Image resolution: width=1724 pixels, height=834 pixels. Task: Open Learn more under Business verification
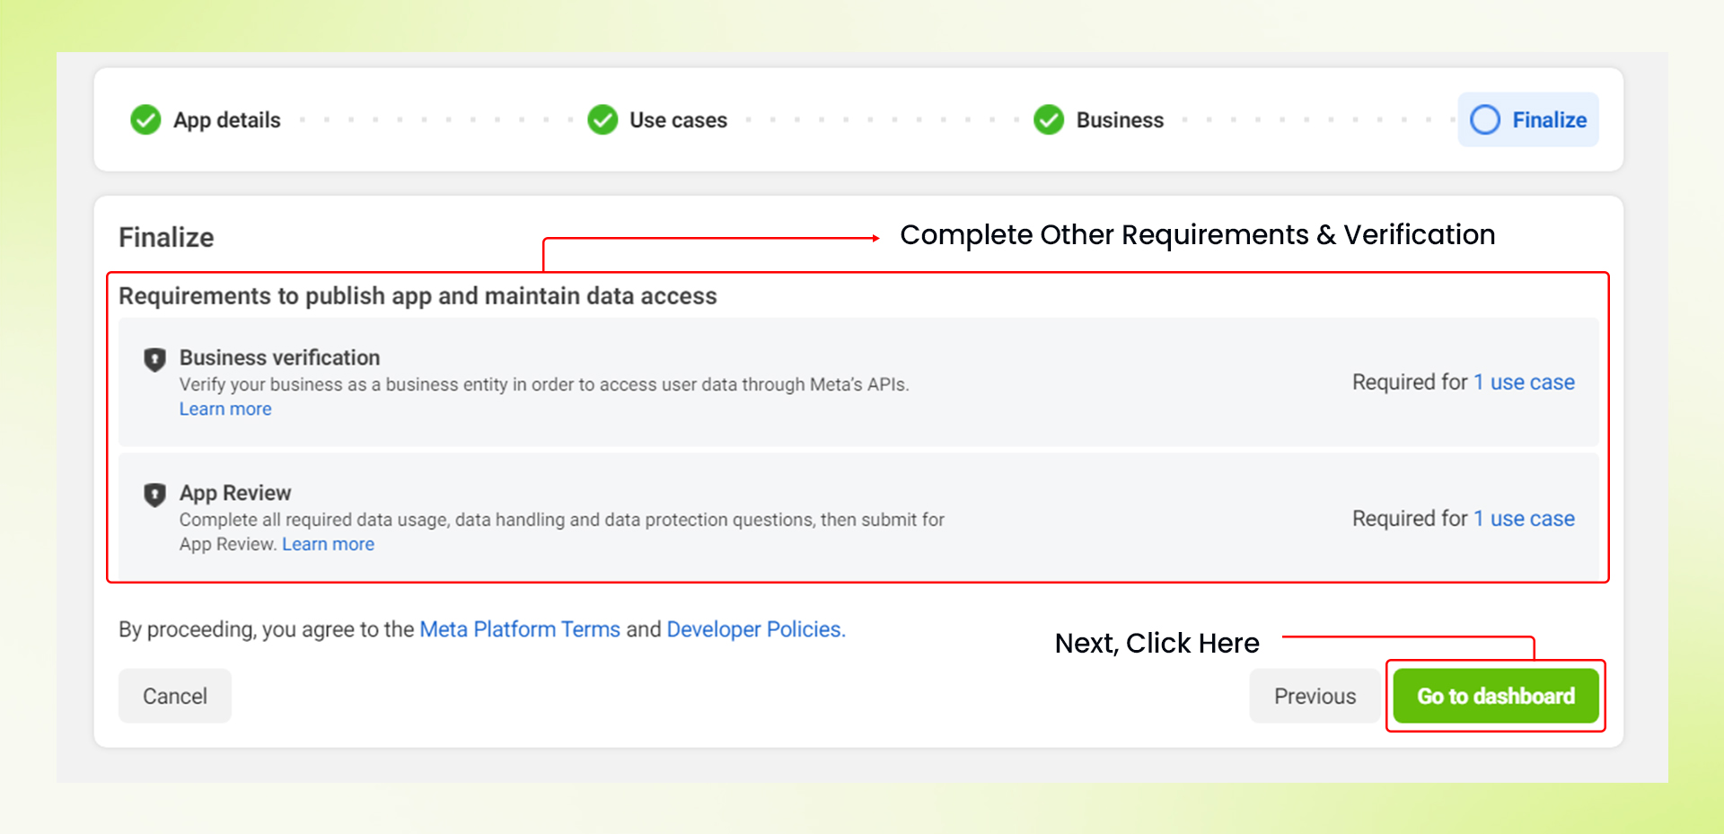[225, 409]
